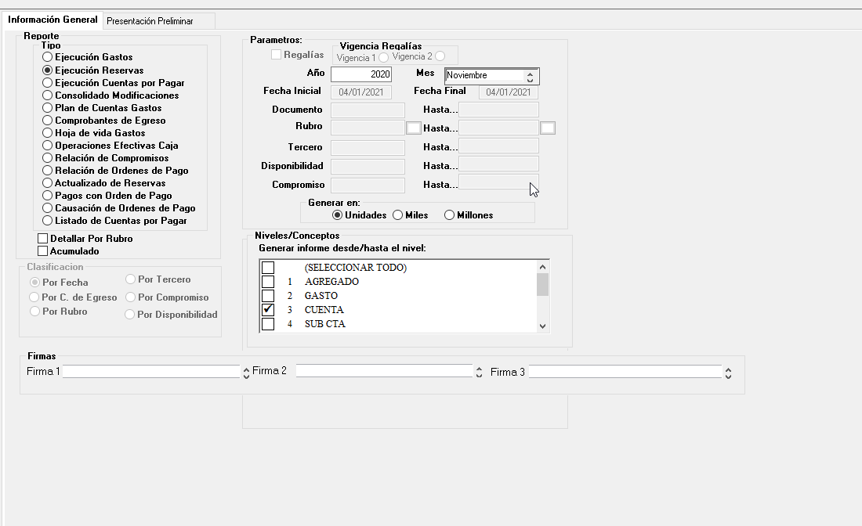Open the Firma 3 combo box
The height and width of the screenshot is (526, 862).
click(x=728, y=373)
